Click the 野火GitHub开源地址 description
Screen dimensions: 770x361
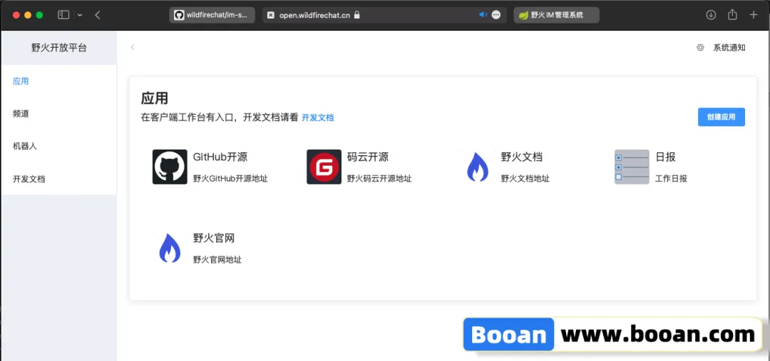click(230, 179)
